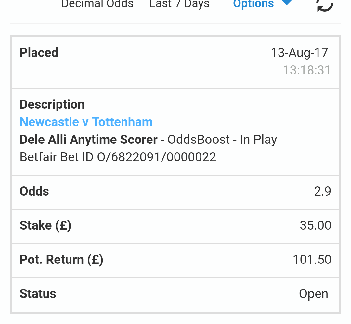Screen dimensions: 351x324
Task: Click the refresh bets icon
Action: (x=325, y=5)
